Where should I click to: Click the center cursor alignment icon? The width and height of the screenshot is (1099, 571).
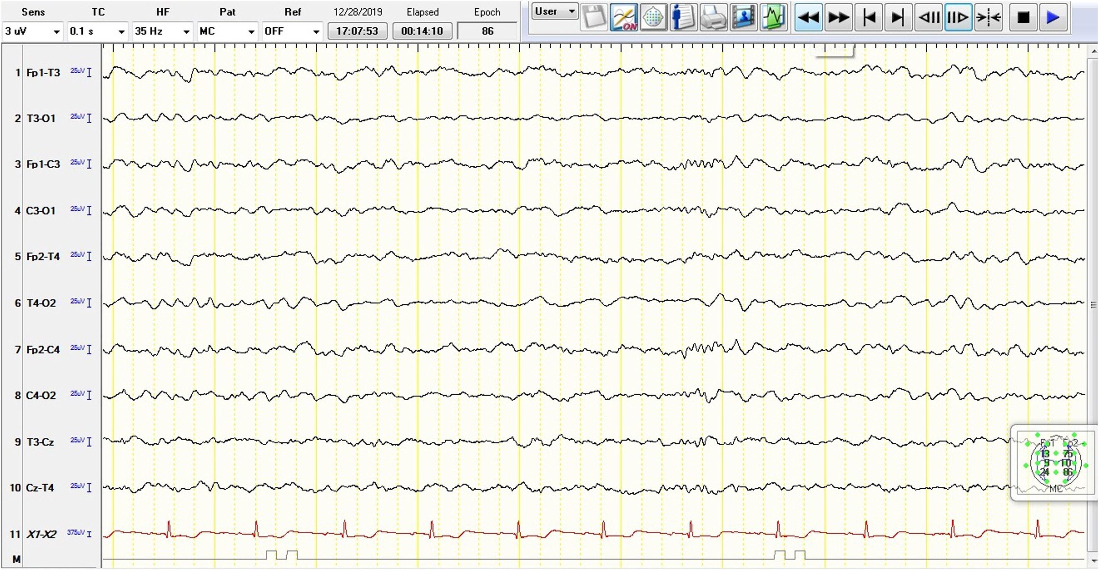pos(989,18)
